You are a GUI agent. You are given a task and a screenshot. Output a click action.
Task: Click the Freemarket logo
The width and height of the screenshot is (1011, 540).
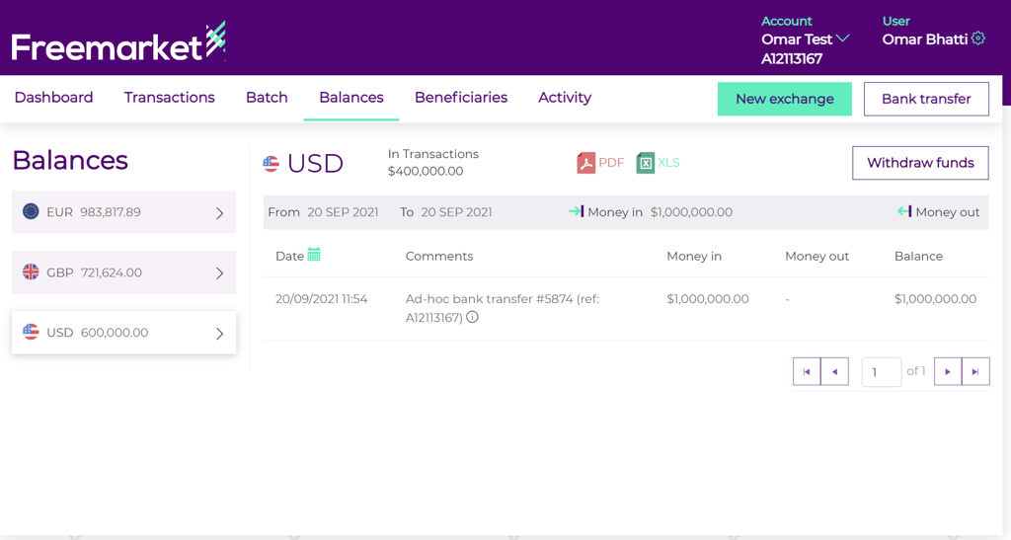118,41
